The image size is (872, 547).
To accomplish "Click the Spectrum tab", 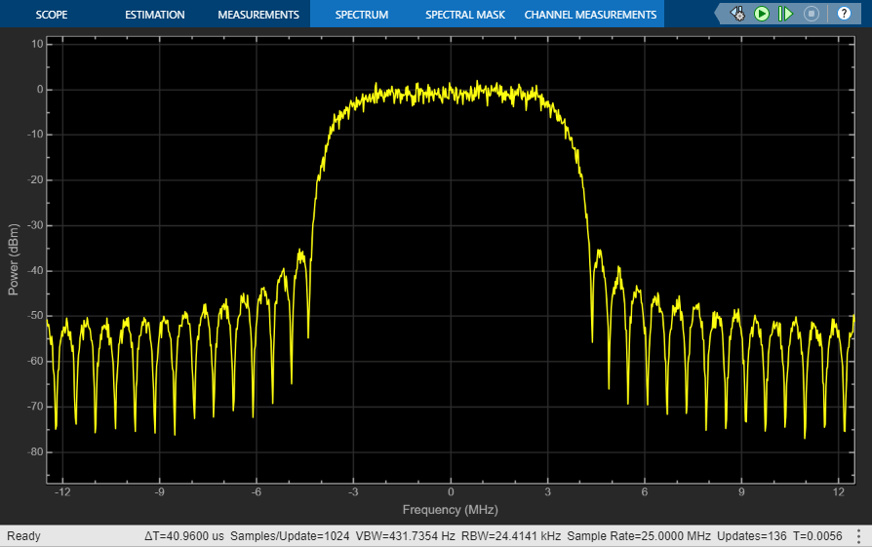I will [361, 15].
